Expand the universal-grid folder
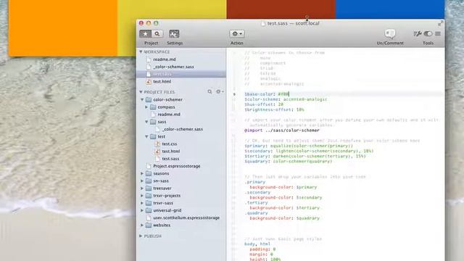Image resolution: width=464 pixels, height=261 pixels. (142, 211)
